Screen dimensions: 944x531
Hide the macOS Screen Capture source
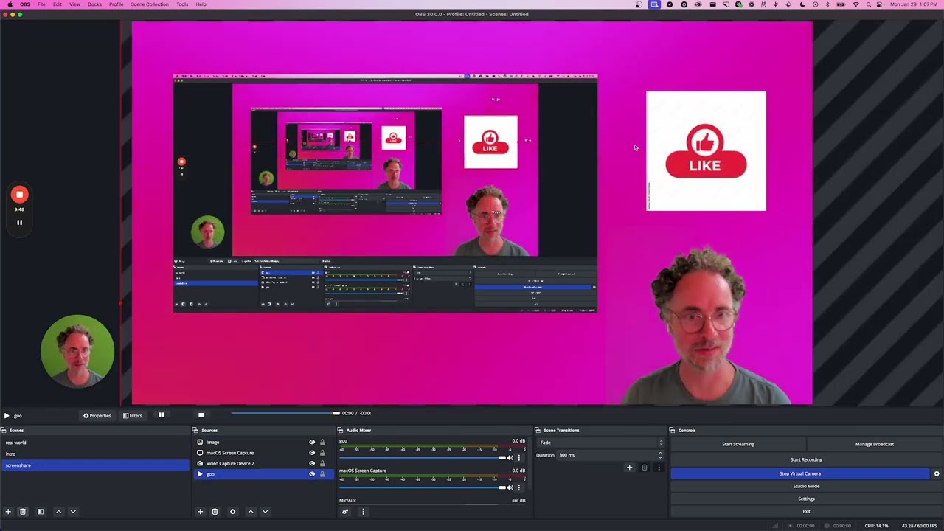click(312, 453)
